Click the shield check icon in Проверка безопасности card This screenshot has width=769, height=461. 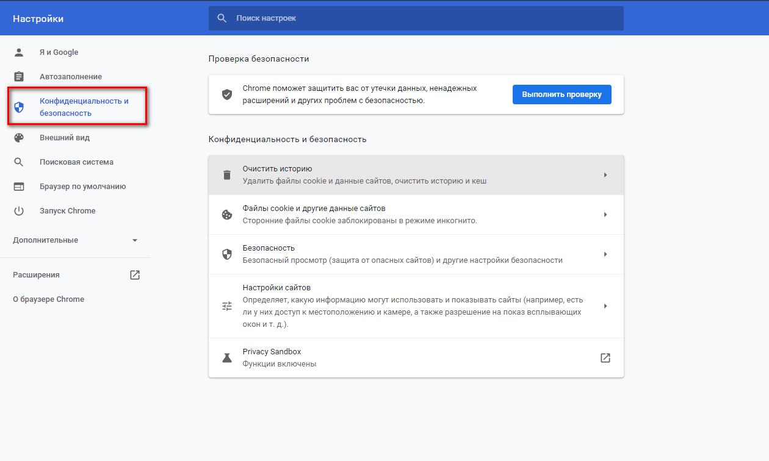pos(227,95)
